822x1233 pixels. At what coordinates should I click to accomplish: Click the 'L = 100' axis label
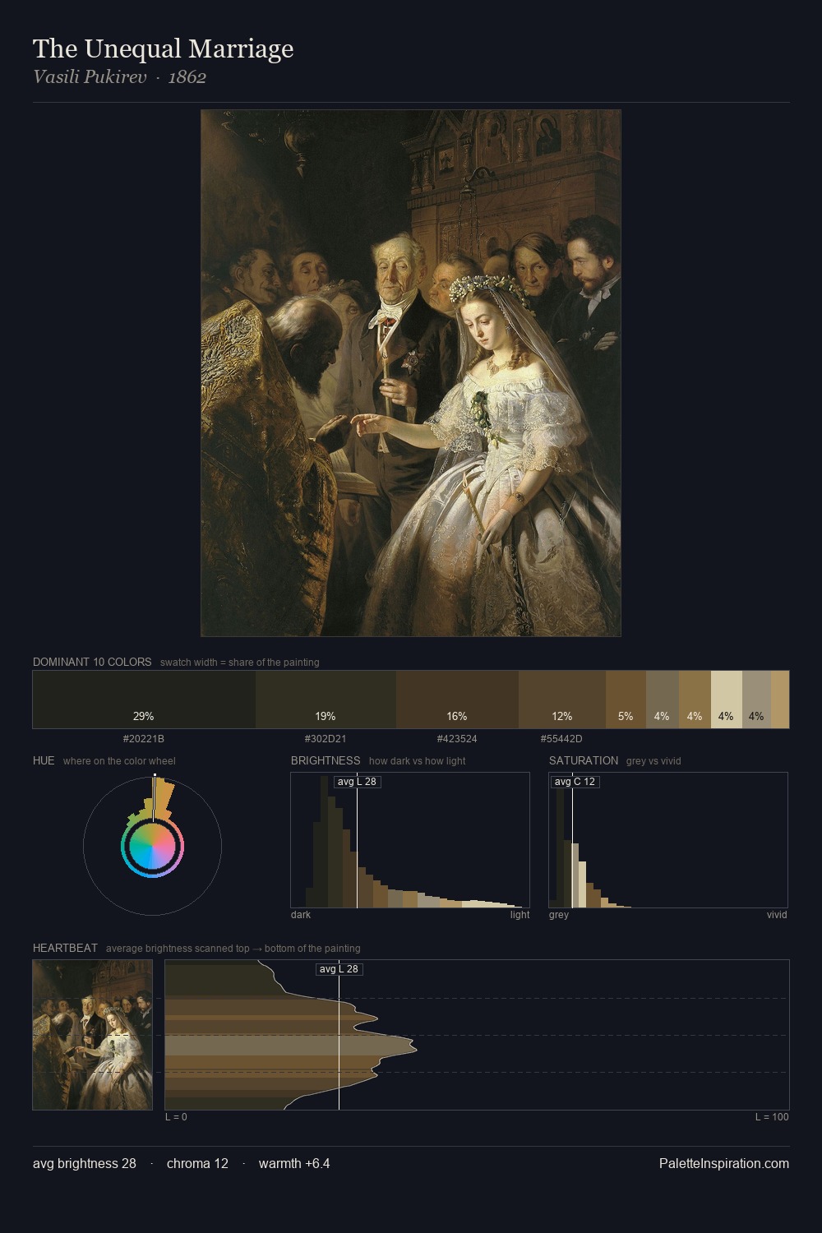coord(772,1117)
